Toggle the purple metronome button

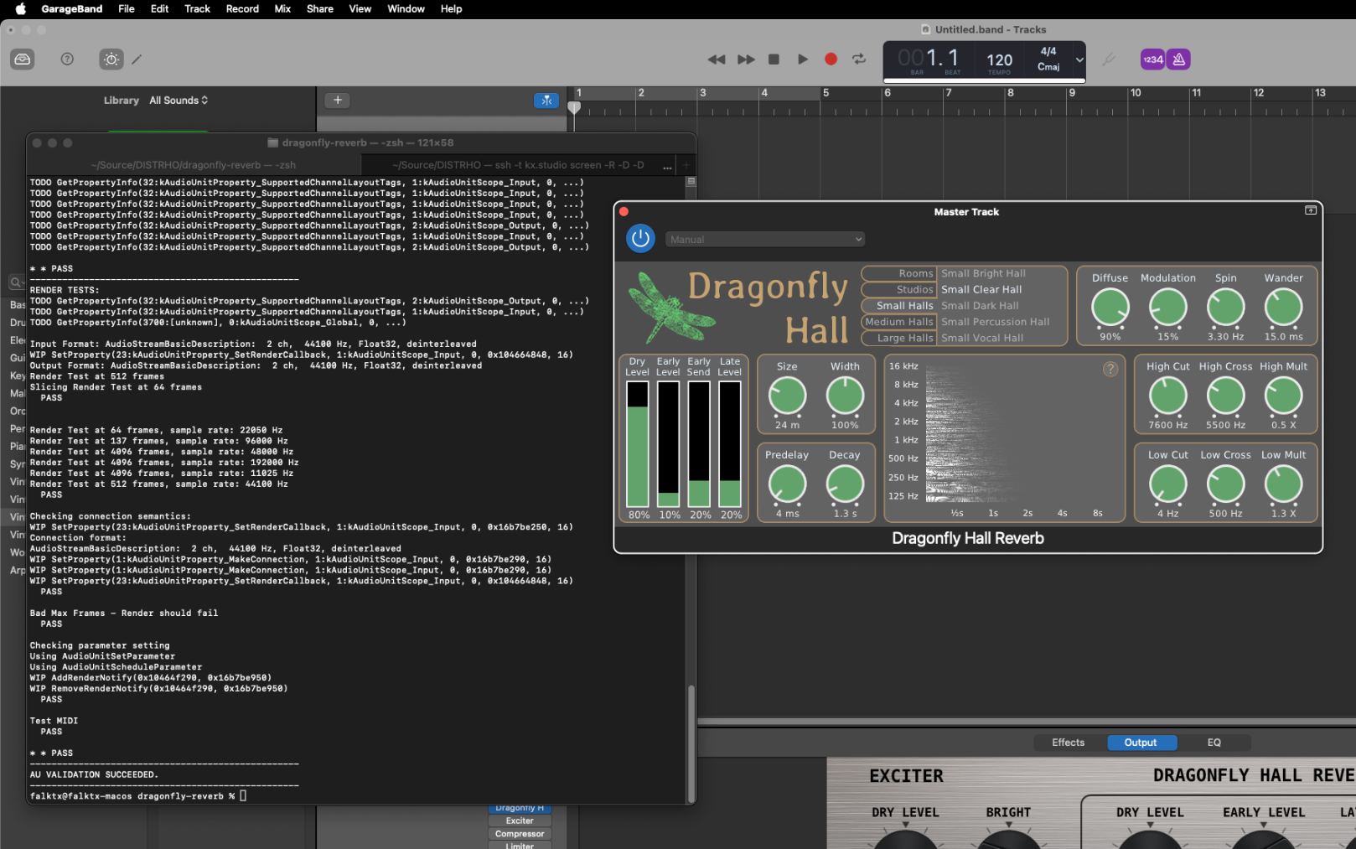pos(1178,60)
